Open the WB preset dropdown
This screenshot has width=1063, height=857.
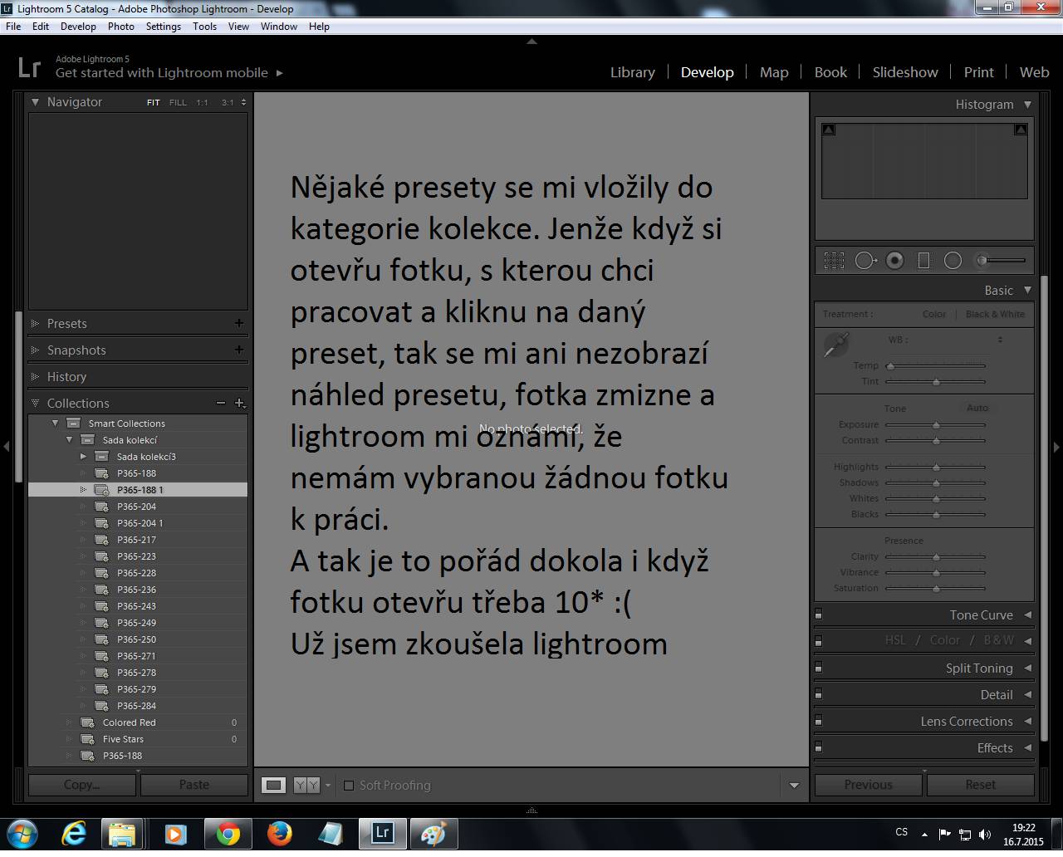[x=1000, y=340]
